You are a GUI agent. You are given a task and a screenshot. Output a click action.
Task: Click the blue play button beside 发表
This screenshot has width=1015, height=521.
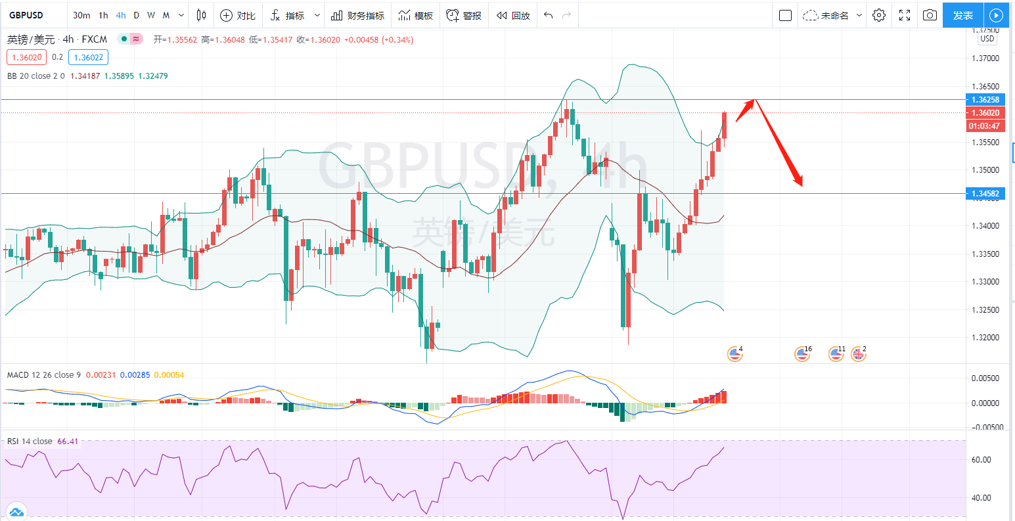click(997, 15)
